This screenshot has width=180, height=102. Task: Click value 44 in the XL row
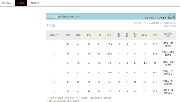point(78,91)
